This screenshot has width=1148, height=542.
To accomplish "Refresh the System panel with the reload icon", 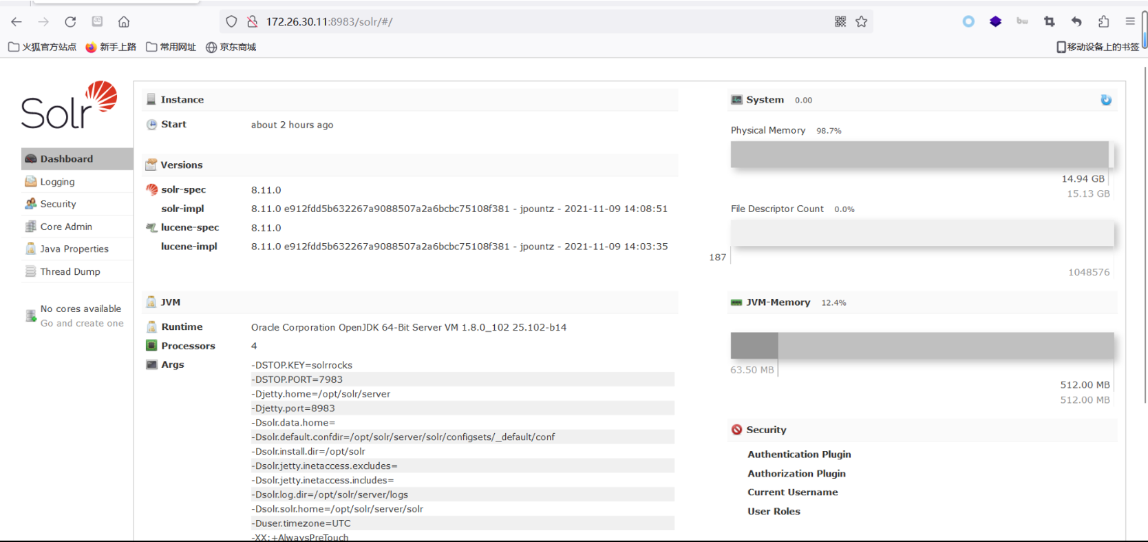I will [1106, 100].
